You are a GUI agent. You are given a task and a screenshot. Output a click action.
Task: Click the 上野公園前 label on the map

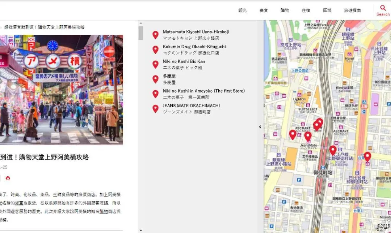(x=300, y=71)
